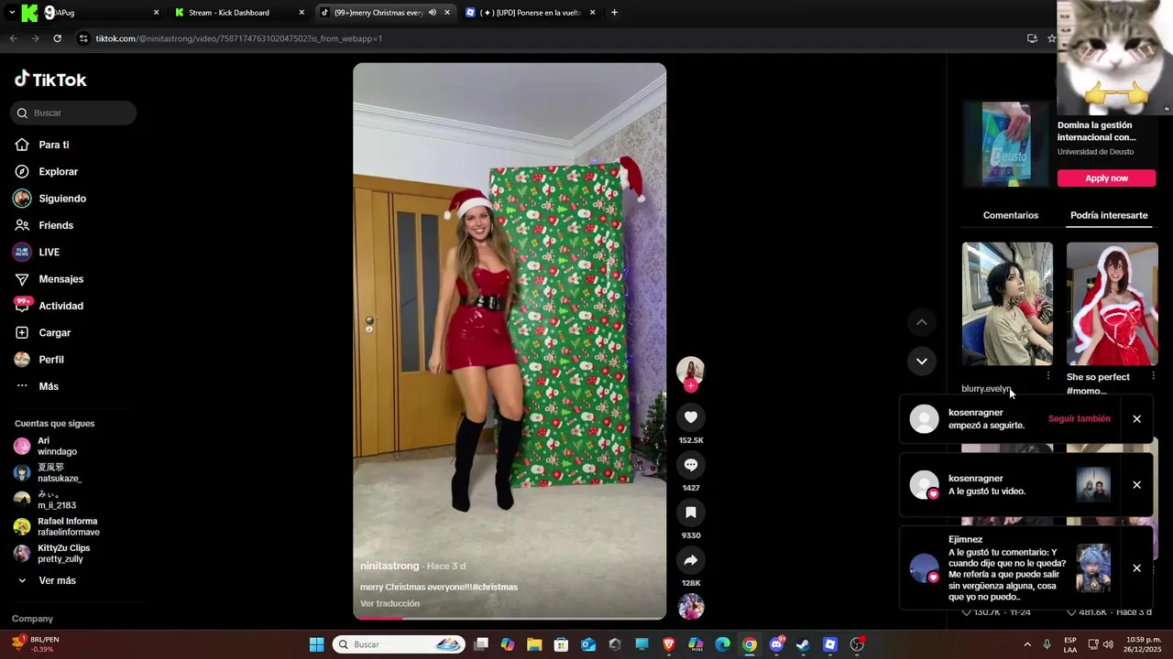Click the spinning sound disc icon

[691, 606]
